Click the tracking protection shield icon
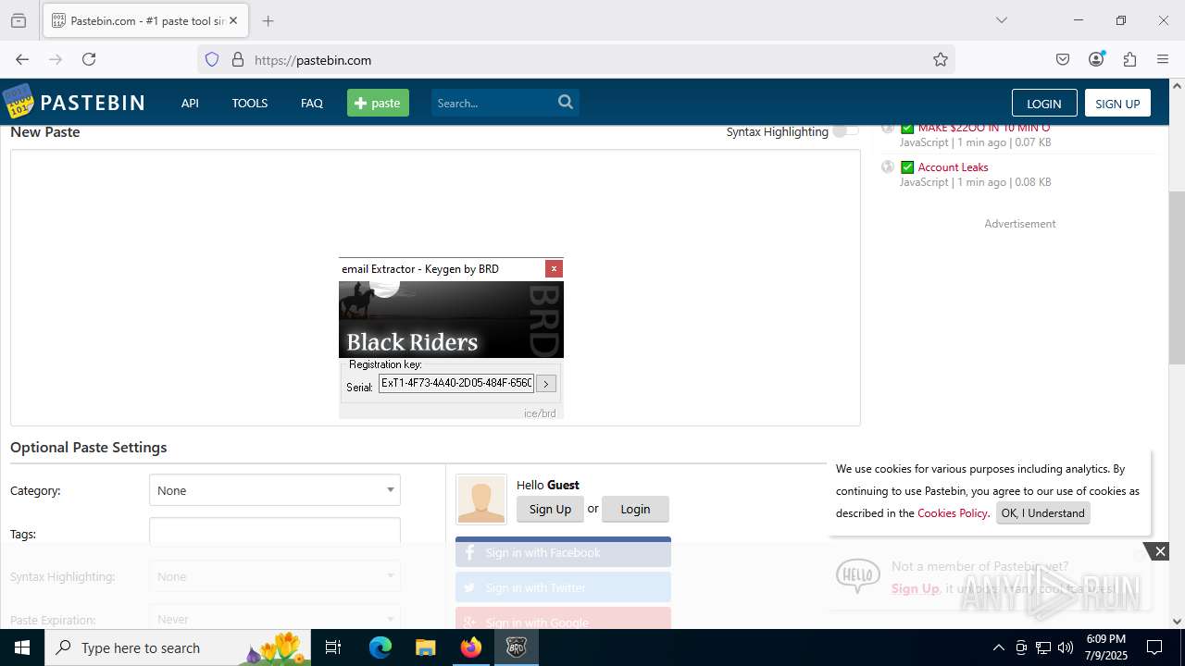Image resolution: width=1185 pixels, height=666 pixels. click(212, 59)
